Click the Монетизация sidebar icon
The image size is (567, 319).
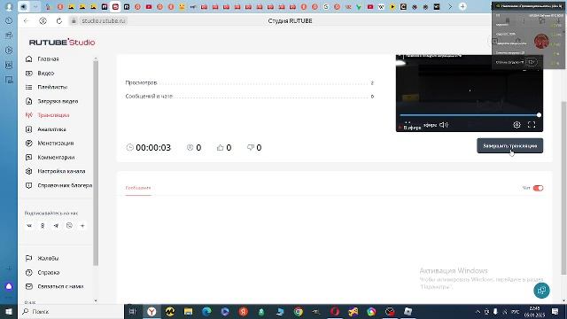tap(29, 144)
